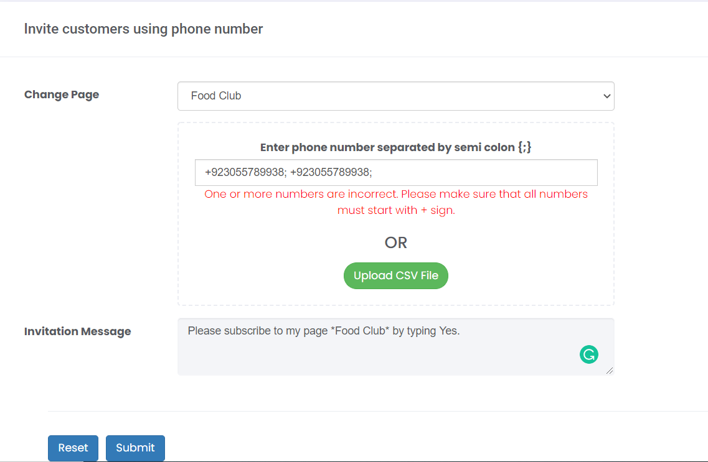
Task: Click the green Grammarly circle in the message box
Action: pos(588,354)
